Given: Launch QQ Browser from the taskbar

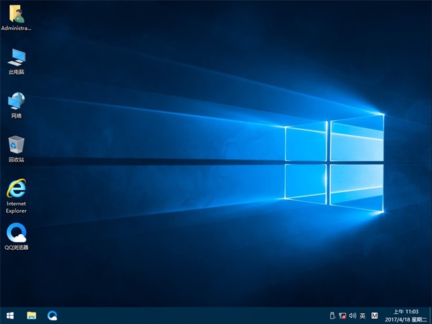Looking at the screenshot, I should pyautogui.click(x=52, y=315).
